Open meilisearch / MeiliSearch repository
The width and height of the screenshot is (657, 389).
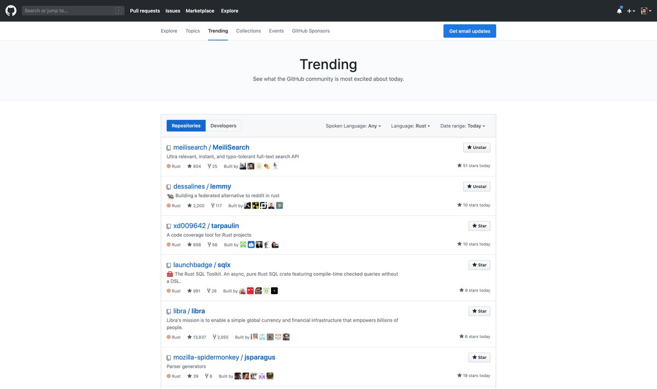[x=211, y=147]
